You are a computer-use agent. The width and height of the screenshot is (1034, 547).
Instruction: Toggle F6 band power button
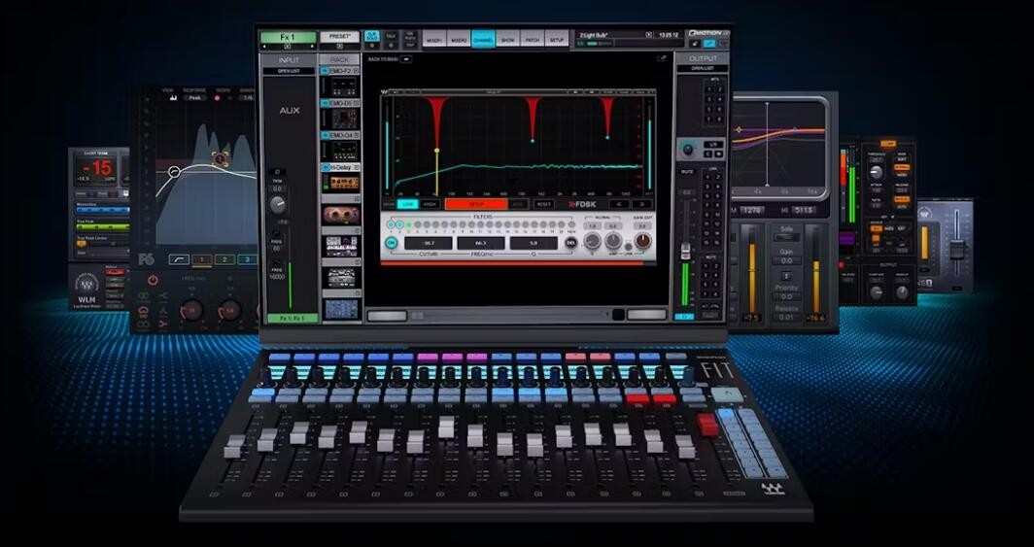click(x=153, y=280)
